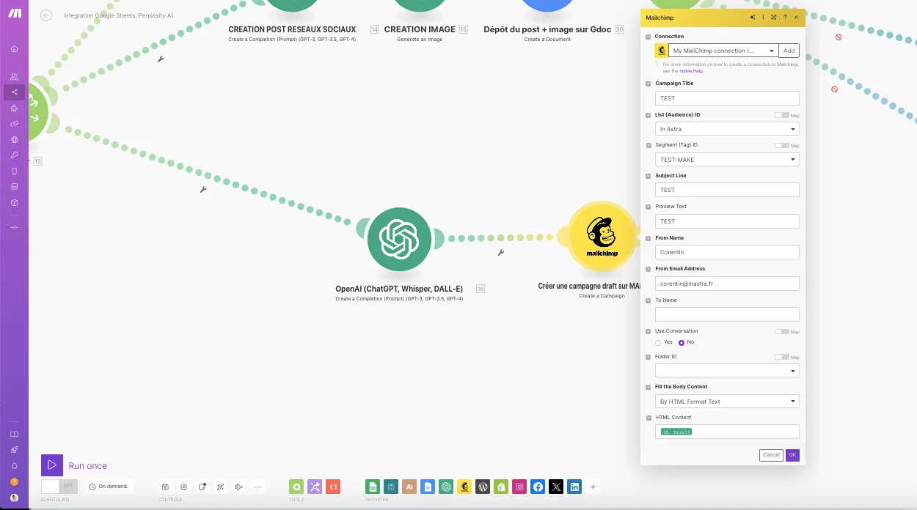Click the auto-align magic wand icon

220,487
